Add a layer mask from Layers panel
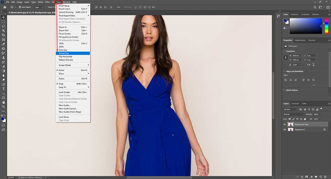 pyautogui.click(x=307, y=176)
